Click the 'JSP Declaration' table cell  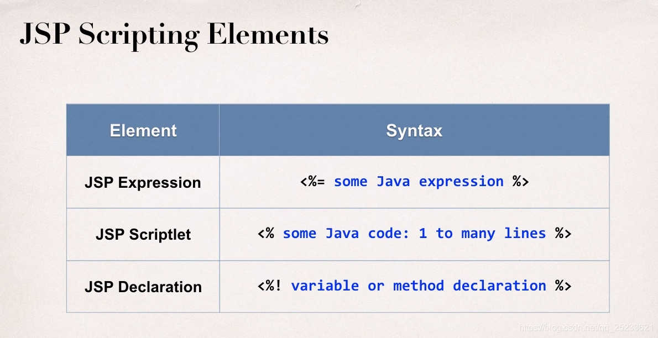click(x=143, y=287)
